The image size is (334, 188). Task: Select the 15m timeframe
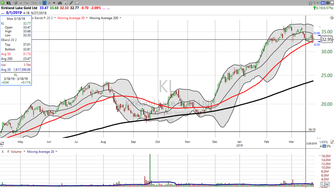coord(34,3)
